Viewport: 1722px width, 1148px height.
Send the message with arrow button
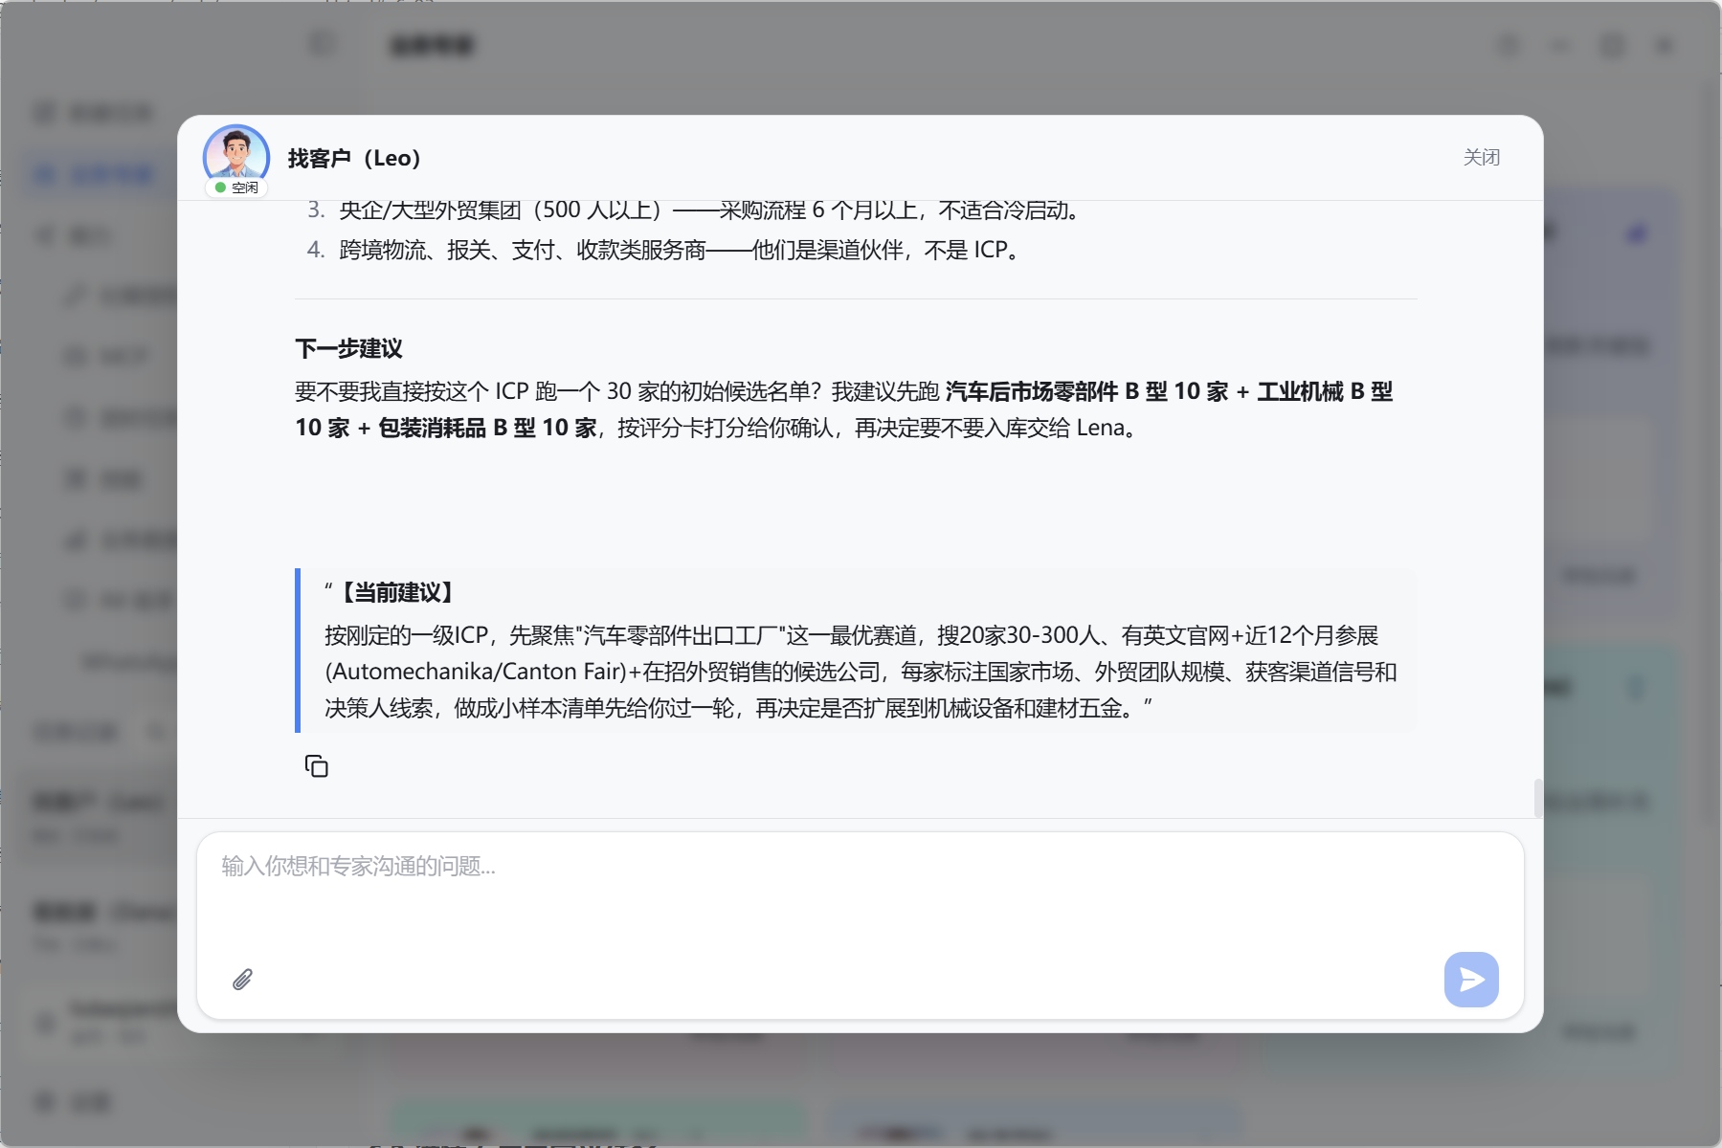tap(1471, 979)
